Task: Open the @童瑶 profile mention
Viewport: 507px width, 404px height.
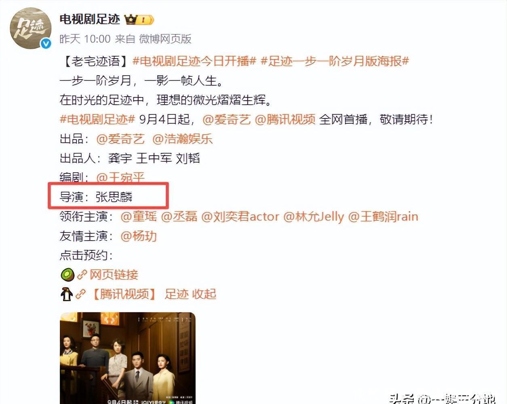Action: pos(139,216)
